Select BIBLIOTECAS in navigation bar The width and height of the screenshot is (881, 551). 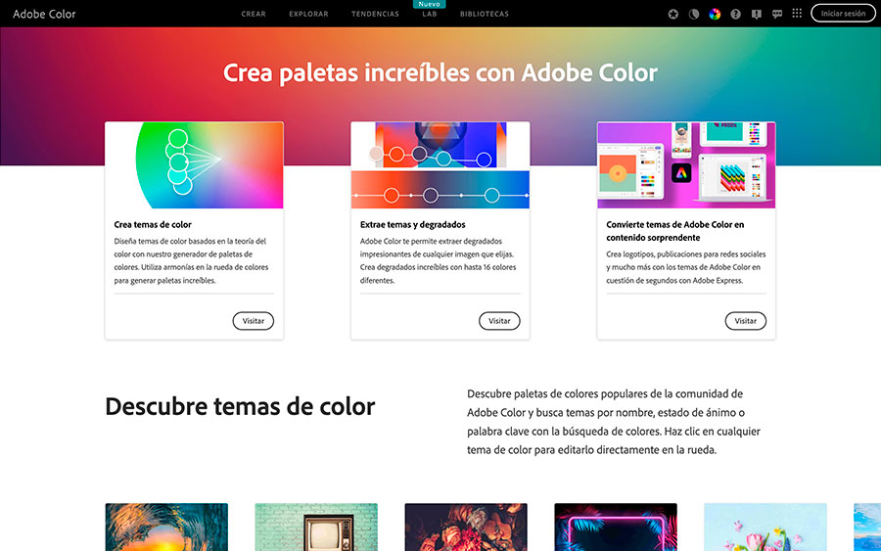485,15
